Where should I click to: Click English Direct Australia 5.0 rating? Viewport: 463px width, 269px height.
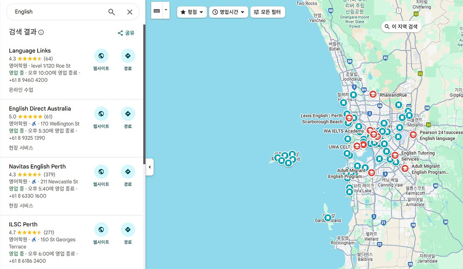click(x=31, y=116)
